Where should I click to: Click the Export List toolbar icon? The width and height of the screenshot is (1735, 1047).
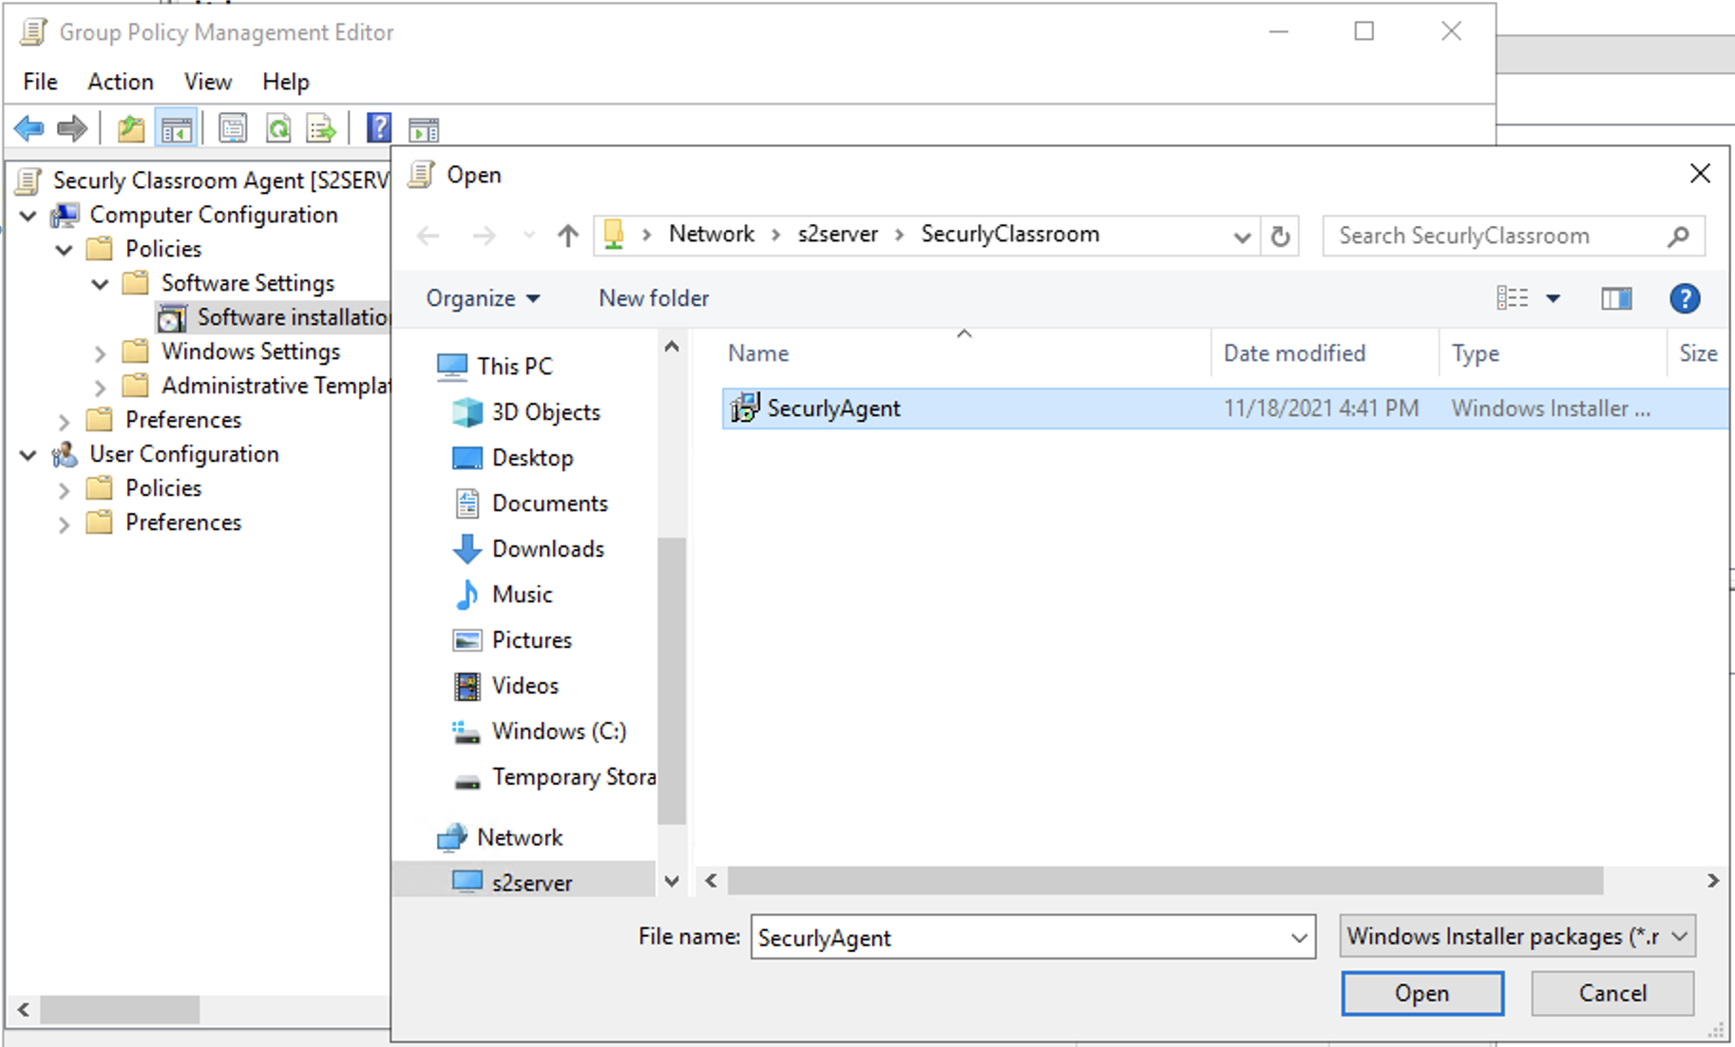click(321, 128)
